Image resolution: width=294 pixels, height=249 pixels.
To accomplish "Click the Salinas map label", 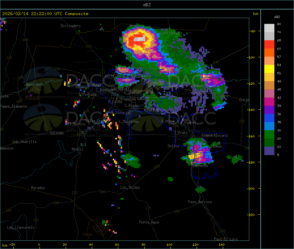I will 57,133.
